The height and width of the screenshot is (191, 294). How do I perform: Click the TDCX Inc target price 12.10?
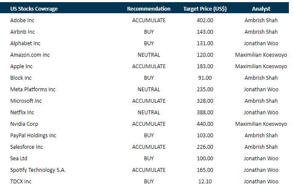click(x=205, y=181)
